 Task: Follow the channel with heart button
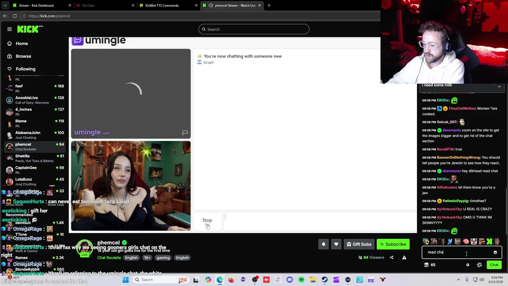click(x=336, y=244)
